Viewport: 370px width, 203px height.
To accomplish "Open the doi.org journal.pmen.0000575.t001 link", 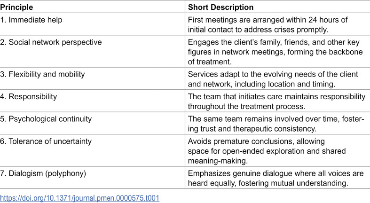I will coord(79,198).
